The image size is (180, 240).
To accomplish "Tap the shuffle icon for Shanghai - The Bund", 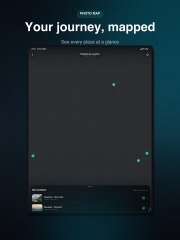I will click(x=143, y=208).
